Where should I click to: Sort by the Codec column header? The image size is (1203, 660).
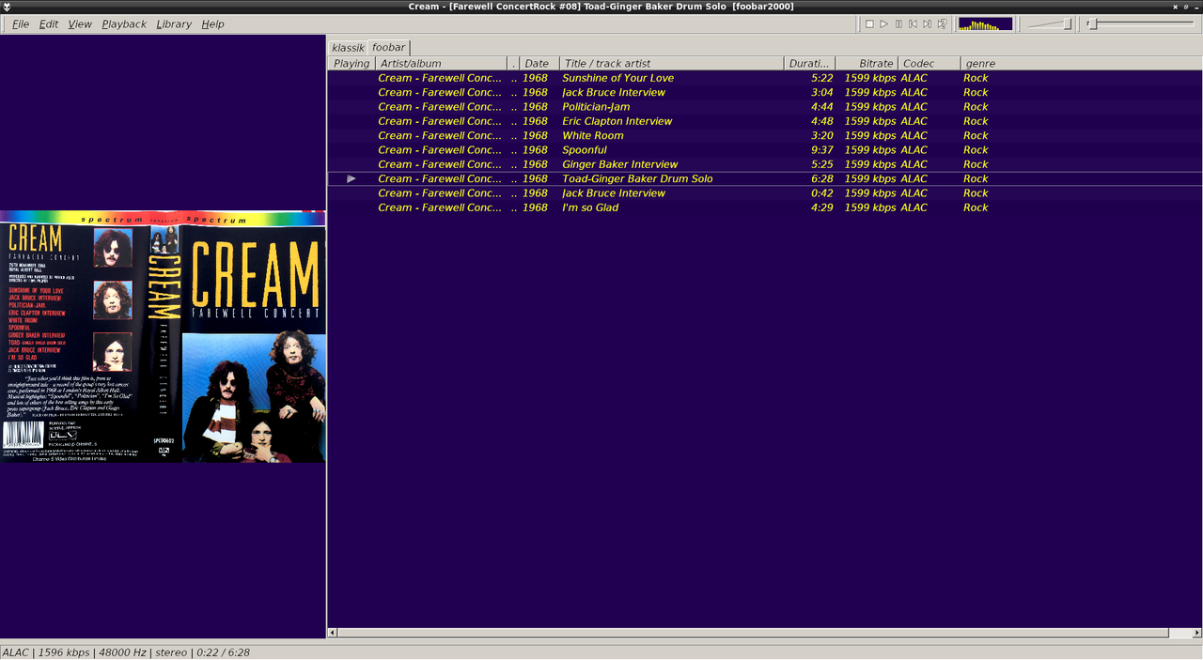point(929,63)
